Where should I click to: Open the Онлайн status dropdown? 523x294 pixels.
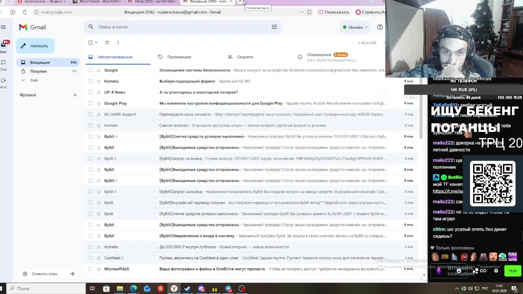(355, 27)
